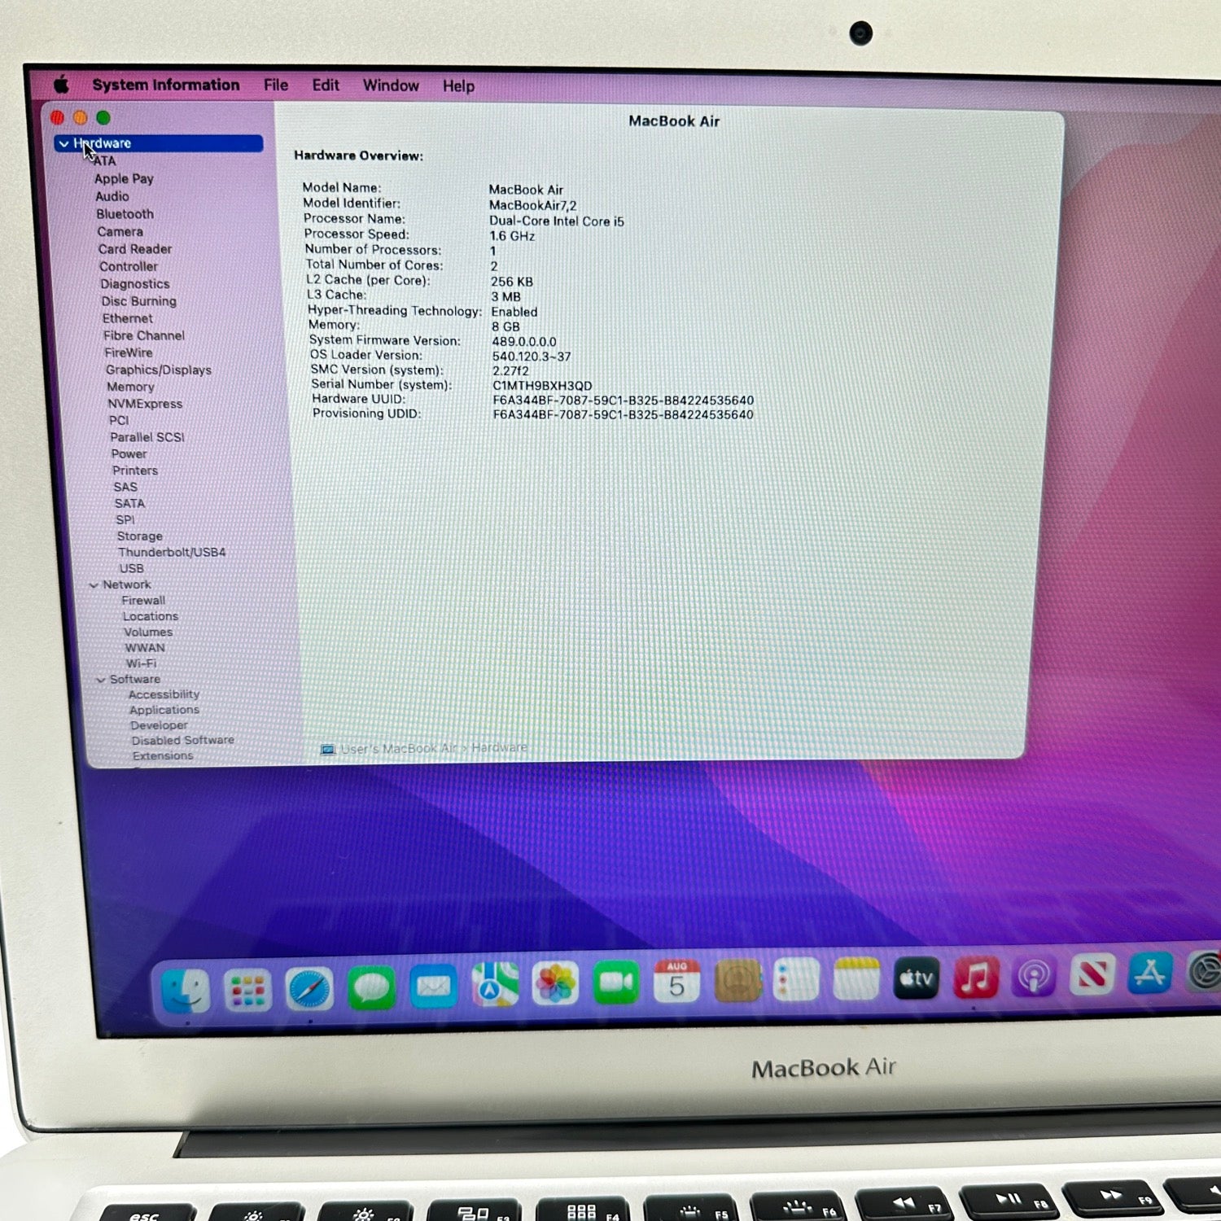This screenshot has height=1221, width=1221.
Task: Click Hardware in the bottom path bar
Action: 499,747
